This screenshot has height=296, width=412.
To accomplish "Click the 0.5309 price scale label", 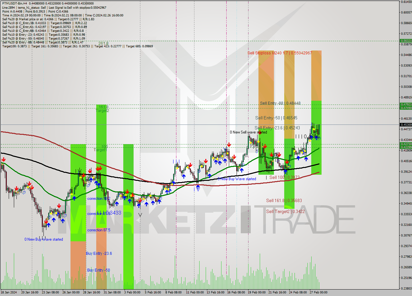I will 406,66.
